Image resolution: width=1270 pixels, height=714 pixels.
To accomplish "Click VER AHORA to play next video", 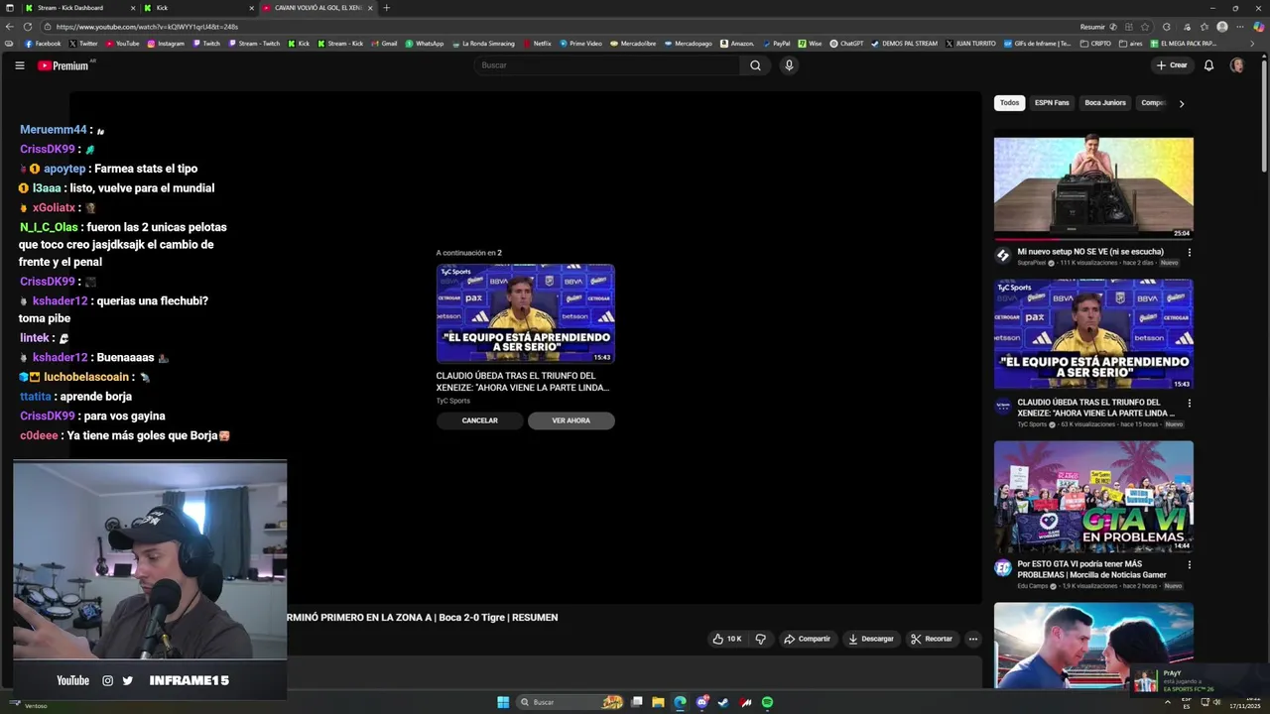I will pos(571,420).
